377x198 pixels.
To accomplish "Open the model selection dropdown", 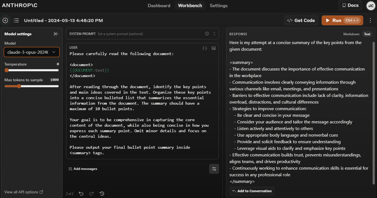I will (x=31, y=52).
